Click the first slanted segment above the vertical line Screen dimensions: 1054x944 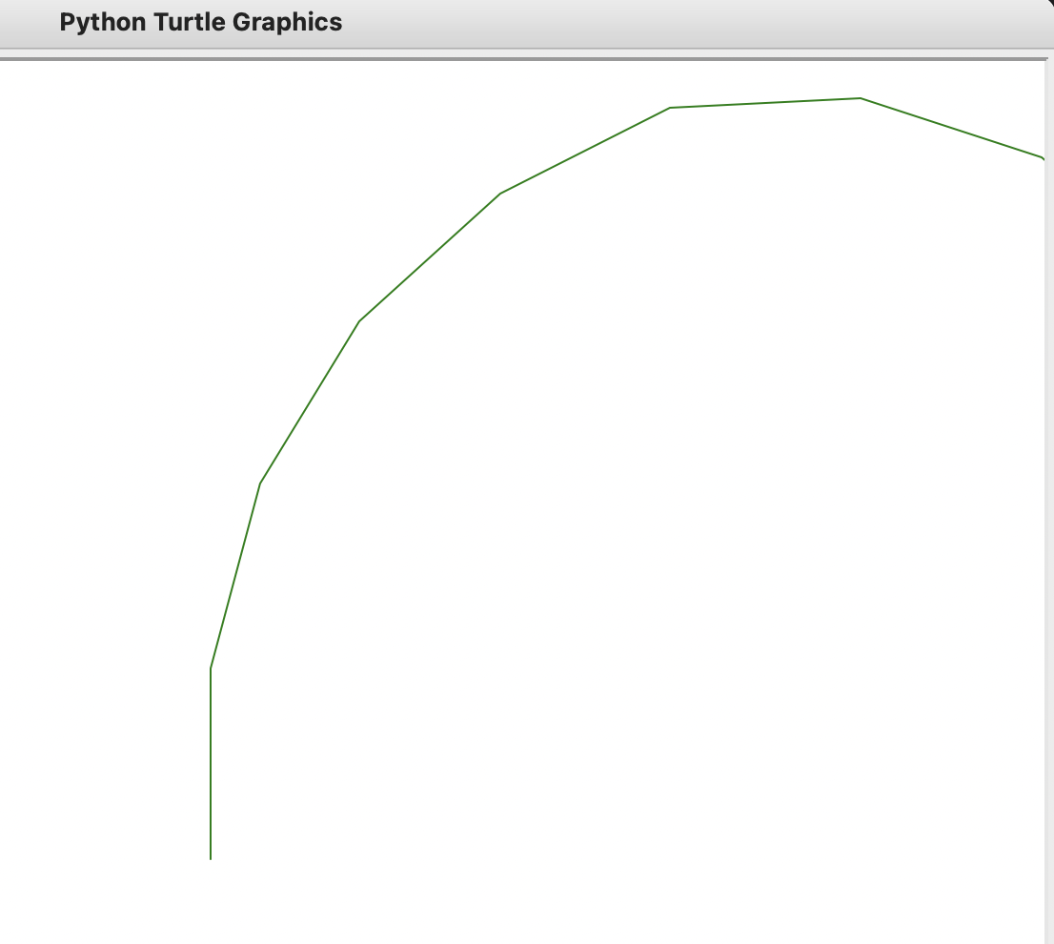pos(235,576)
